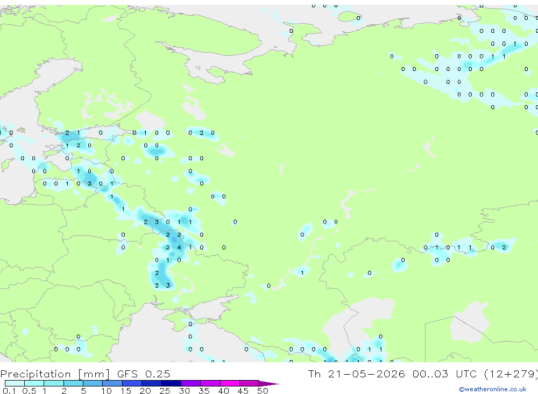Choose the 20–25 mm legend color swatch
The image size is (538, 394).
pyautogui.click(x=152, y=383)
